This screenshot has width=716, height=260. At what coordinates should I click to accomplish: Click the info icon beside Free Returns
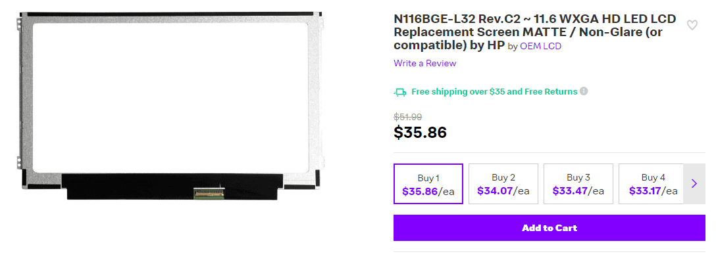tap(584, 91)
